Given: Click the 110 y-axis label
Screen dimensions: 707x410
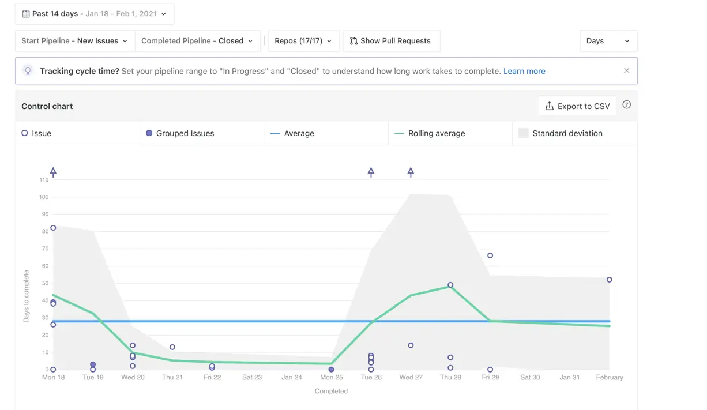Looking at the screenshot, I should [44, 180].
